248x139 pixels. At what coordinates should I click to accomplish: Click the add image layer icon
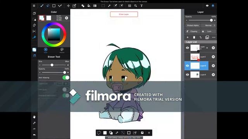[207, 37]
